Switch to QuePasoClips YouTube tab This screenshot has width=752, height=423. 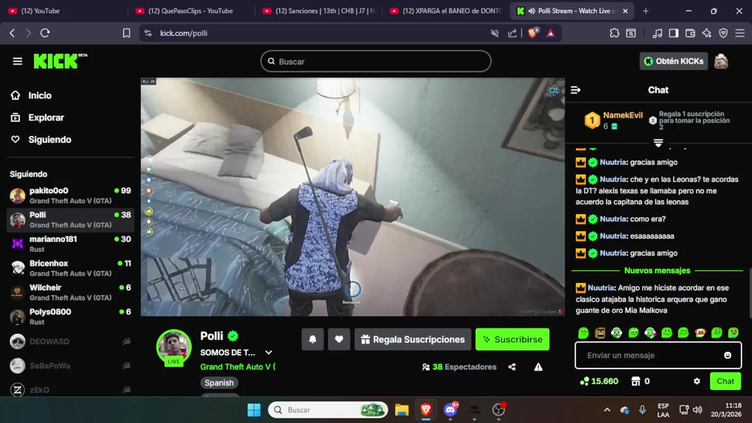tap(191, 11)
